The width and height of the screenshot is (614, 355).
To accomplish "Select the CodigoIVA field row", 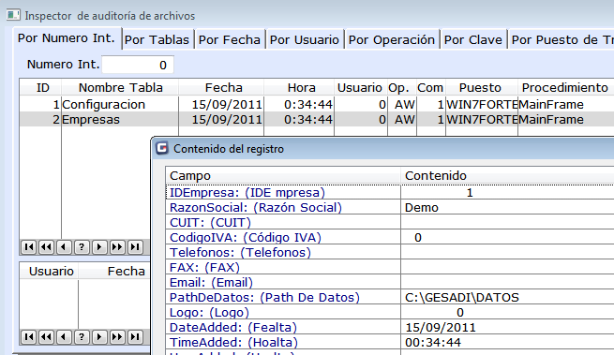I will (390, 237).
